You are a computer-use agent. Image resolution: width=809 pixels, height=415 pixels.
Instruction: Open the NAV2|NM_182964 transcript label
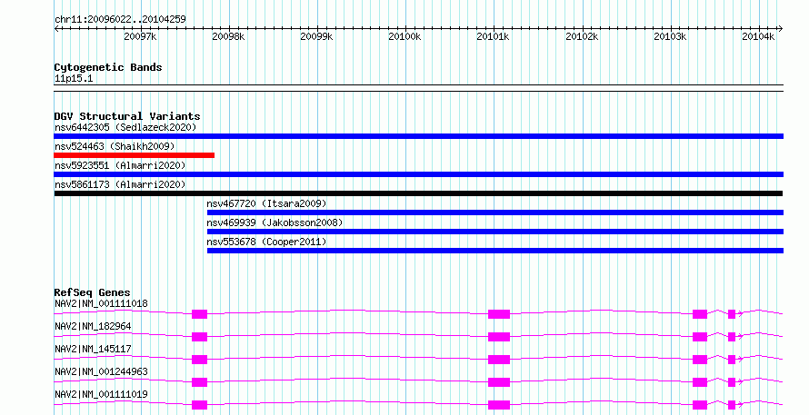[x=93, y=326]
